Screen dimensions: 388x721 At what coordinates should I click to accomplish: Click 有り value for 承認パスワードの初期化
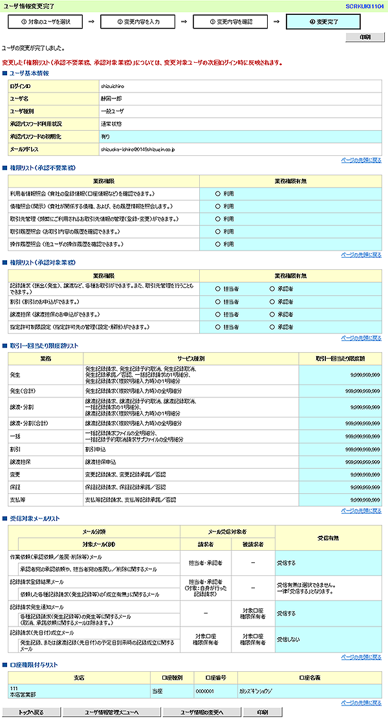point(105,137)
